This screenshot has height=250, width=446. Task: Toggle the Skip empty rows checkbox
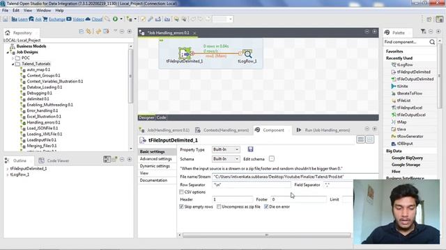point(181,207)
